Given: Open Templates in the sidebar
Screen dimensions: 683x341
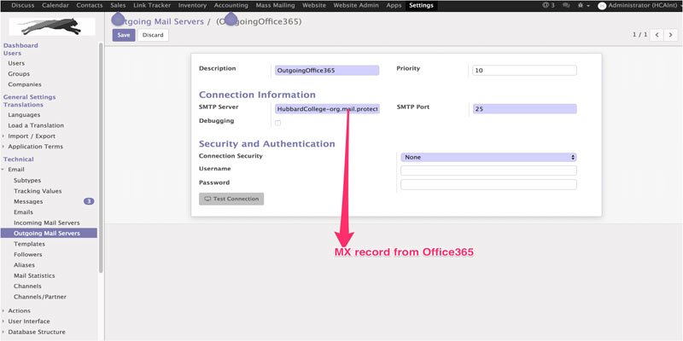Looking at the screenshot, I should click(29, 244).
